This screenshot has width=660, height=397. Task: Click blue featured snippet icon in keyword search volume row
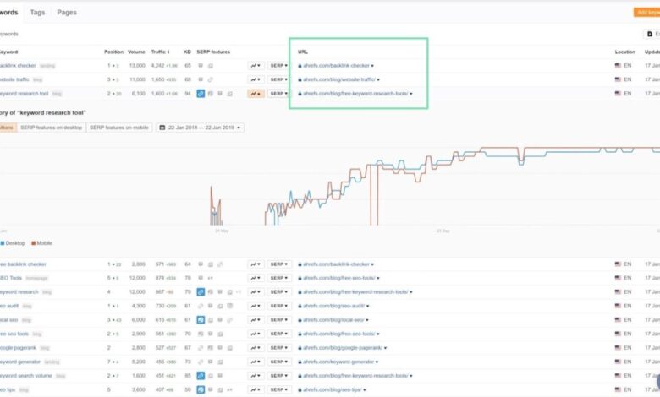click(201, 376)
